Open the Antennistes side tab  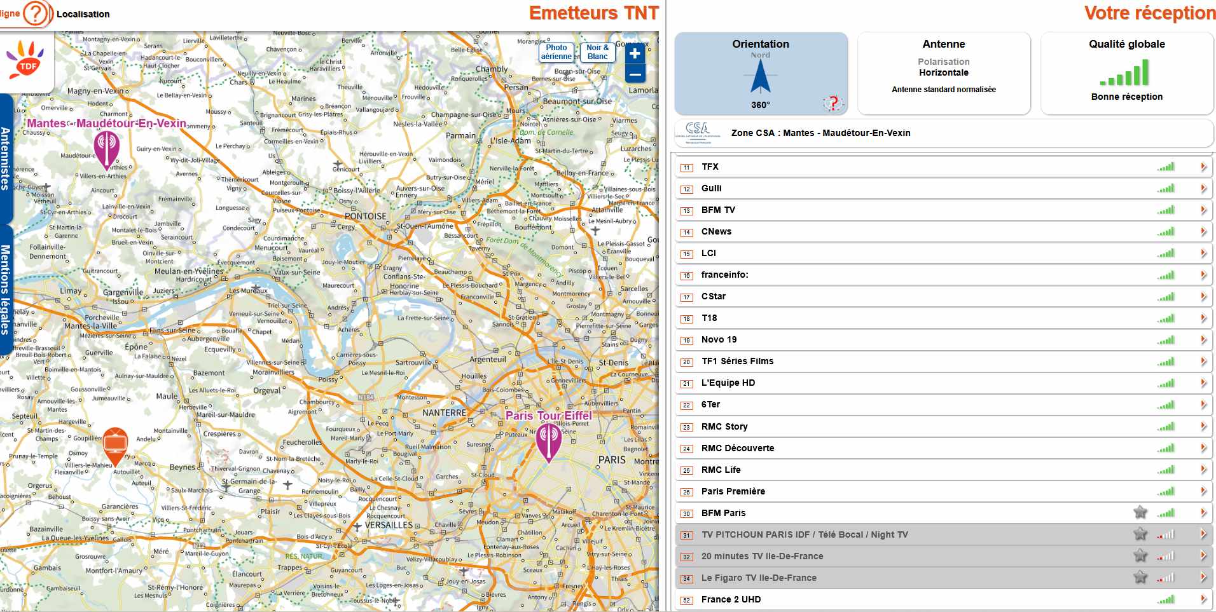point(6,158)
